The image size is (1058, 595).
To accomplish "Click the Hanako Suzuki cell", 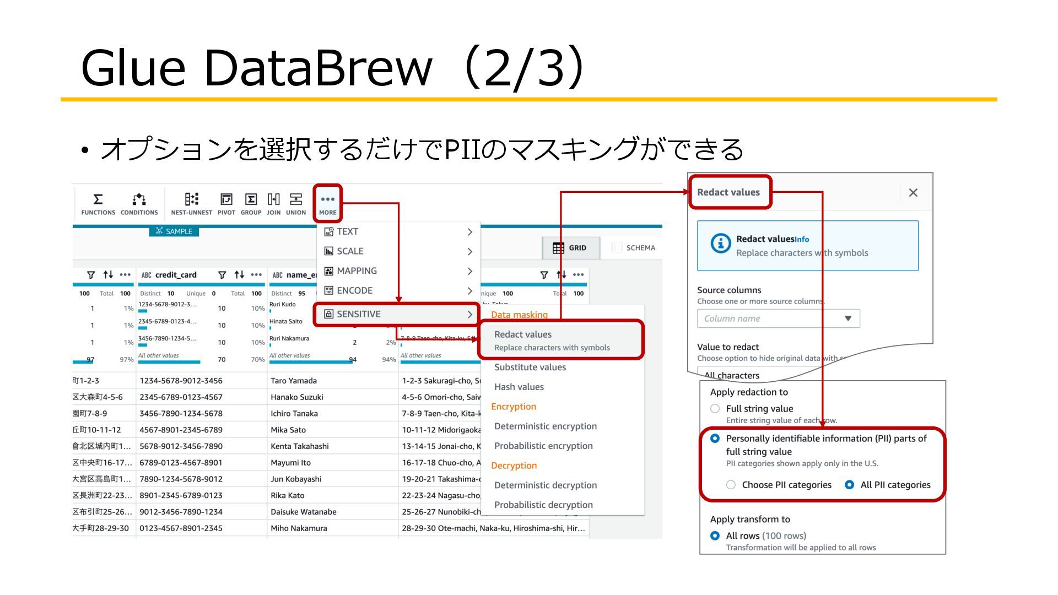I will pos(333,397).
